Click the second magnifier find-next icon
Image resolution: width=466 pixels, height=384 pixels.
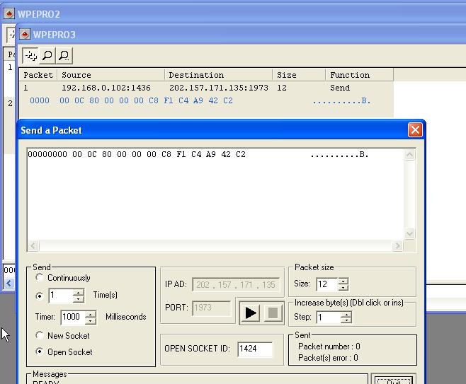[64, 55]
